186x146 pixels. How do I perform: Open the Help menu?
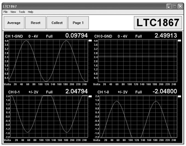click(30, 12)
